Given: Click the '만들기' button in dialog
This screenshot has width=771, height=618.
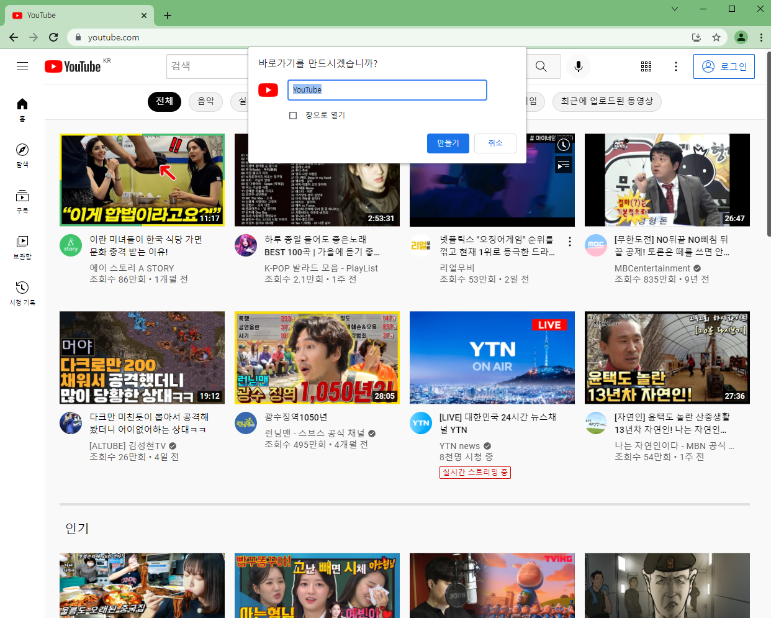Looking at the screenshot, I should point(448,143).
